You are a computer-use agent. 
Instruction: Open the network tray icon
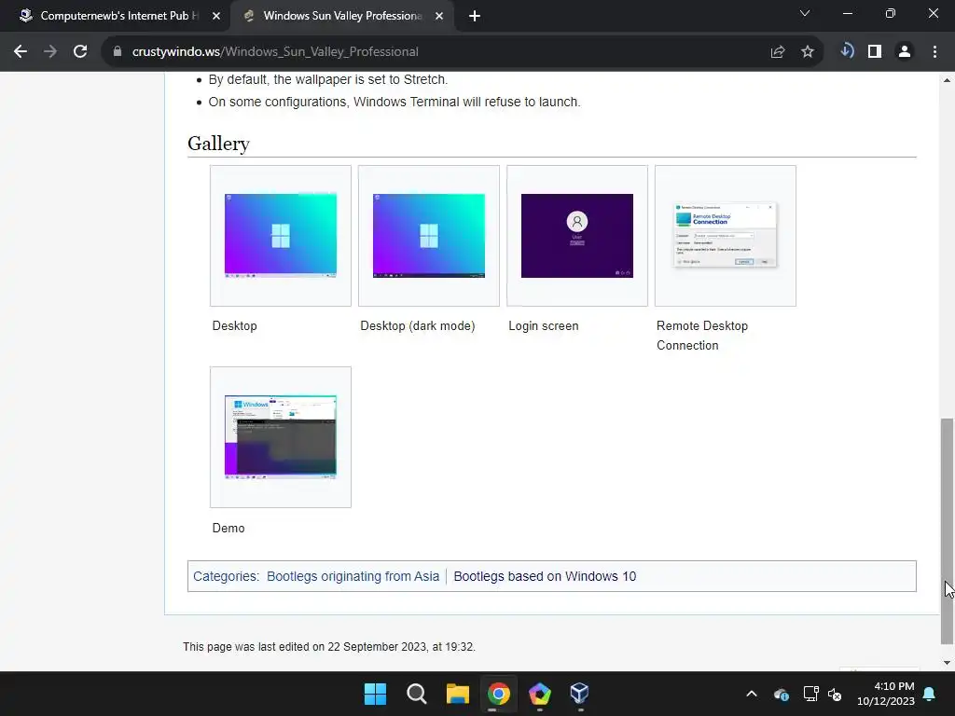click(x=810, y=694)
